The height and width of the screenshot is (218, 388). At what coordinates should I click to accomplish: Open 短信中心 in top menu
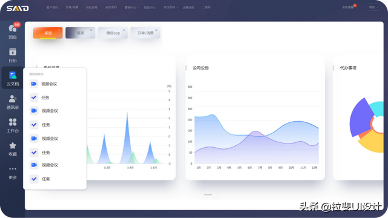(150, 7)
